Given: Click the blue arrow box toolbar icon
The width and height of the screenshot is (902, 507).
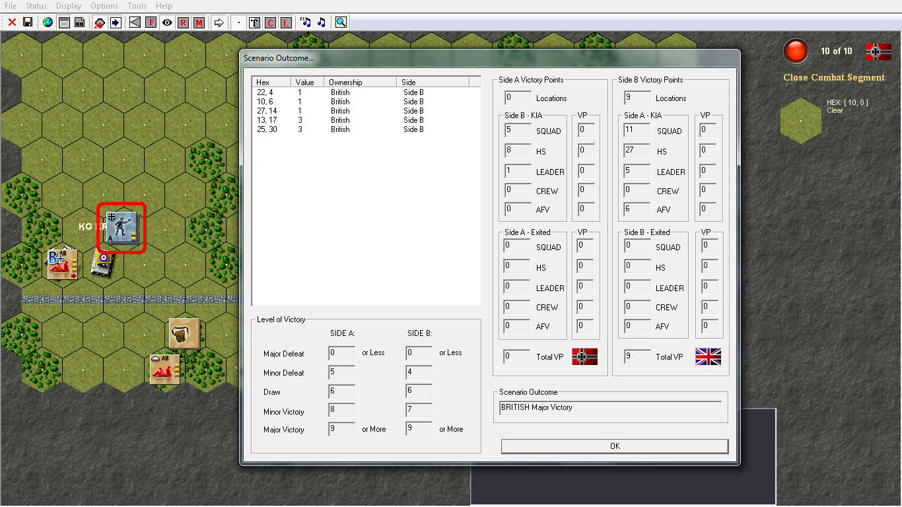Looking at the screenshot, I should coord(116,22).
